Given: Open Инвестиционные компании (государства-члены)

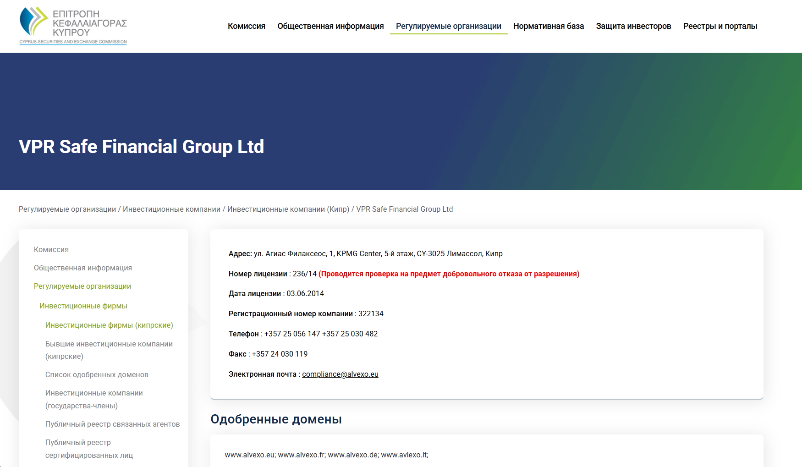Looking at the screenshot, I should [x=94, y=399].
